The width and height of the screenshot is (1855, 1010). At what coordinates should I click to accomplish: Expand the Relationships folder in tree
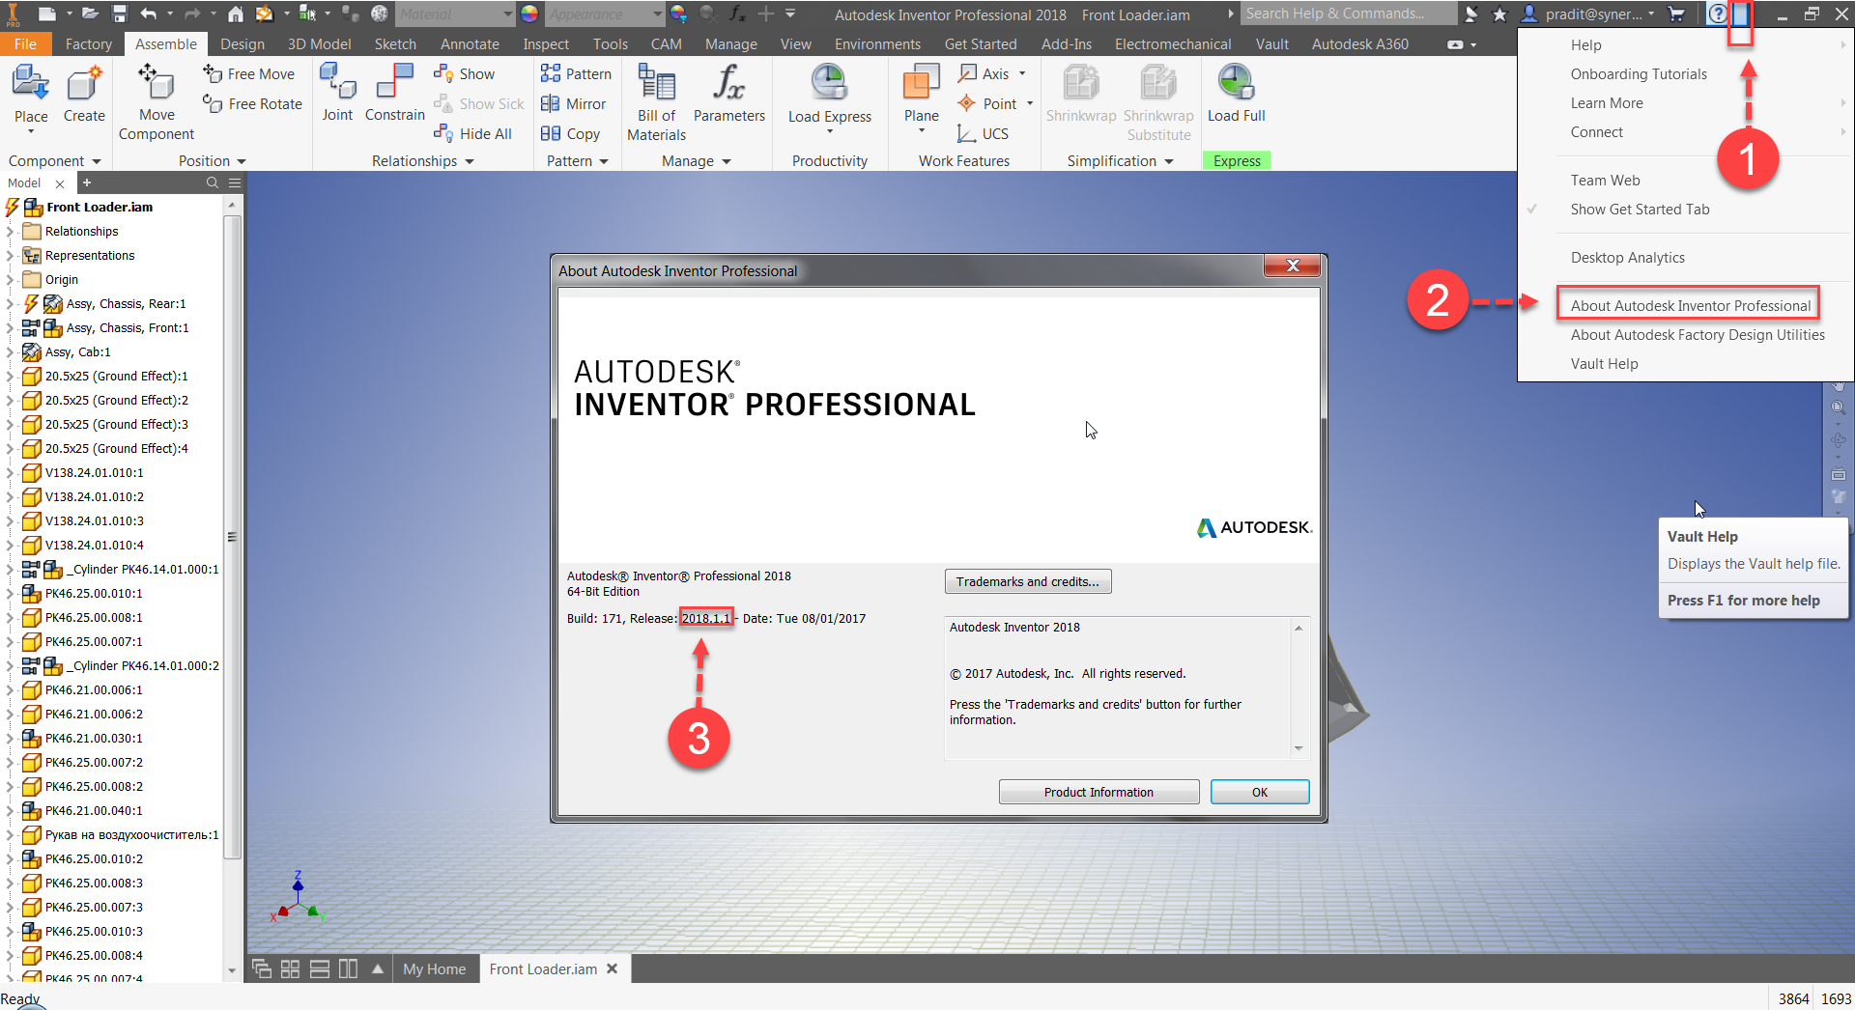pyautogui.click(x=11, y=232)
